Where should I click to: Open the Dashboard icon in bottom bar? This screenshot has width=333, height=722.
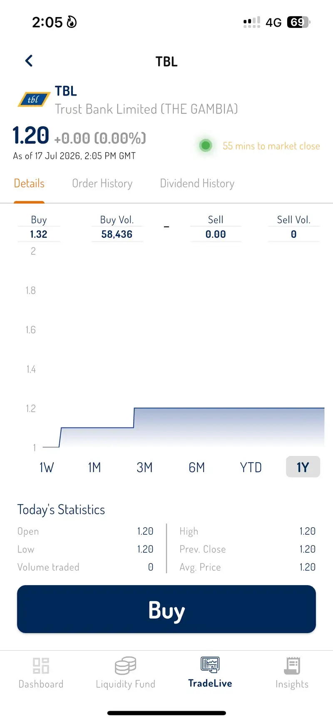point(41,666)
